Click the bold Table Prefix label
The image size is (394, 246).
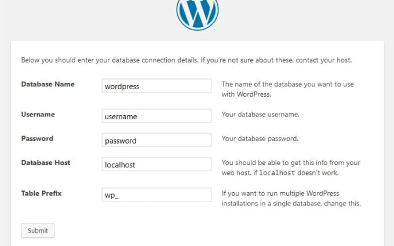pyautogui.click(x=41, y=193)
